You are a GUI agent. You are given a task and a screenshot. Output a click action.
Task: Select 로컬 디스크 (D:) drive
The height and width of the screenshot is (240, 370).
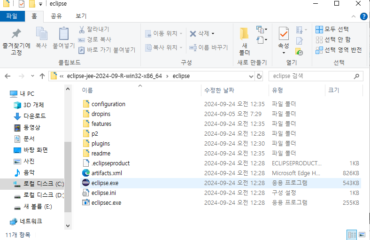click(38, 195)
